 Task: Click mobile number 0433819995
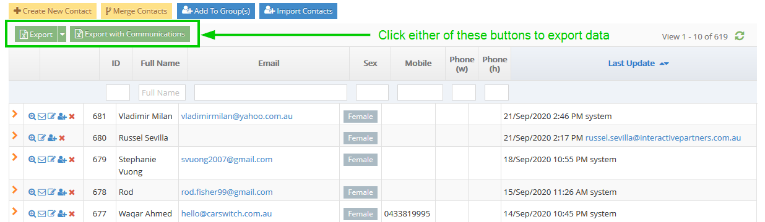[x=407, y=214]
